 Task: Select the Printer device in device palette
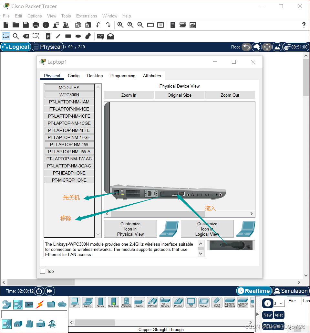[139, 302]
